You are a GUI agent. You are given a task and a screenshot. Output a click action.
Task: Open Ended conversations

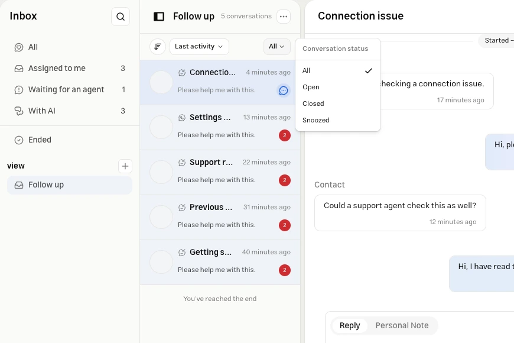coord(70,140)
